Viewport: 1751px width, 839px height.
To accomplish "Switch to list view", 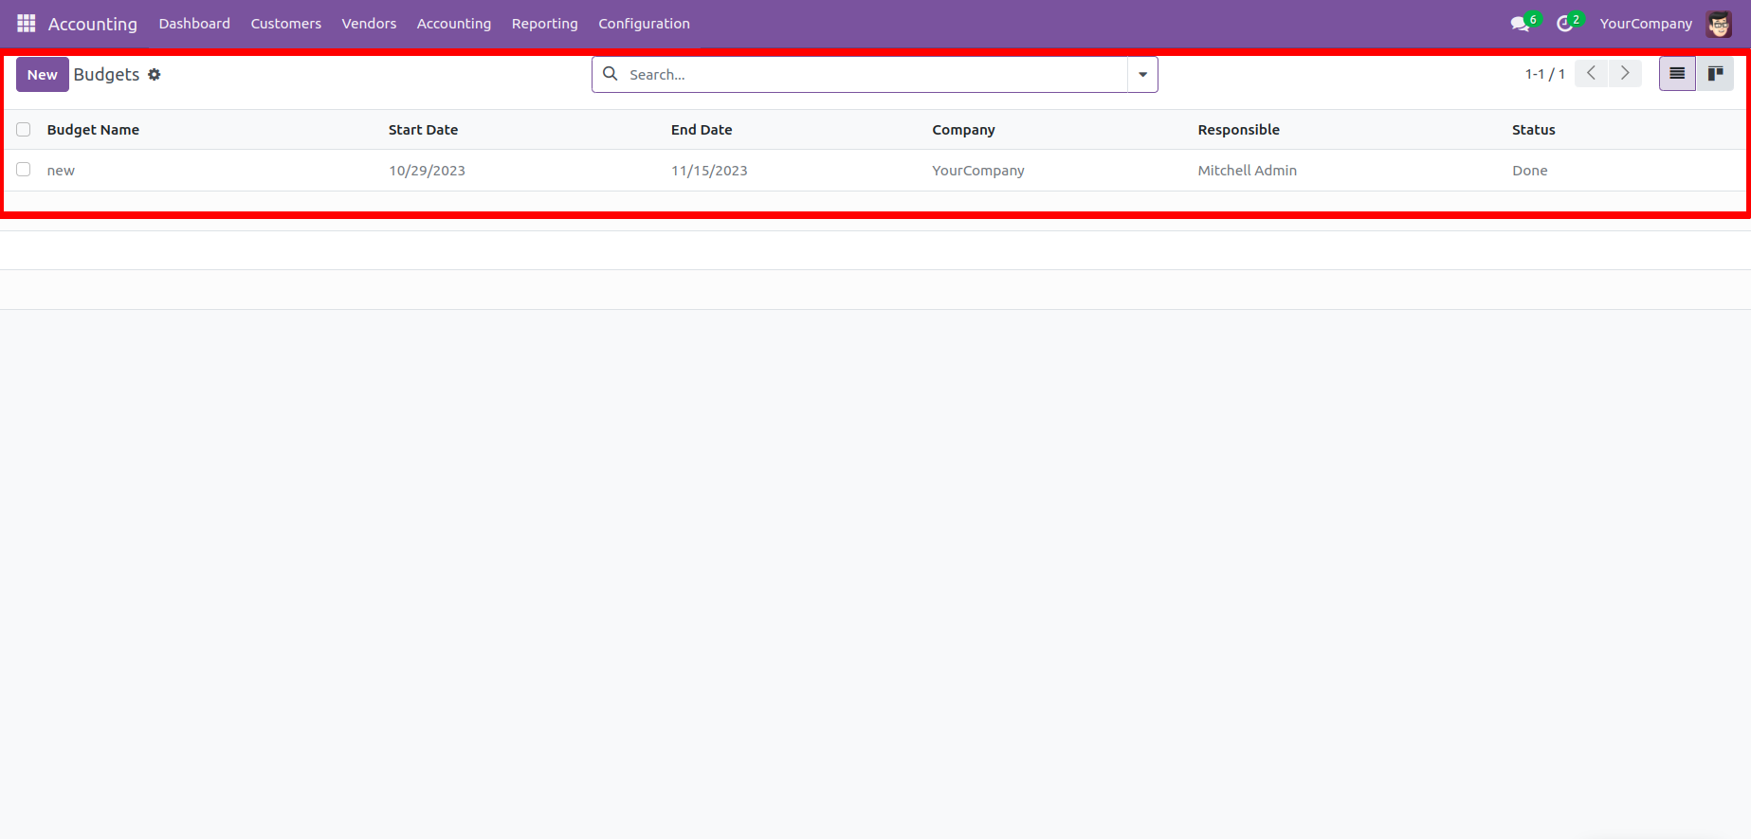I will [x=1676, y=74].
